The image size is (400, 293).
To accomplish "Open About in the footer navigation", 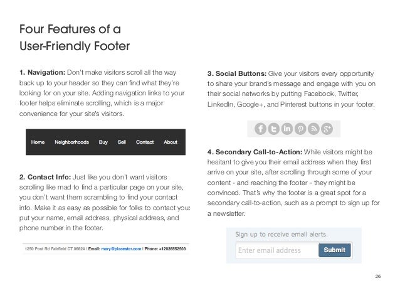I will [x=171, y=142].
